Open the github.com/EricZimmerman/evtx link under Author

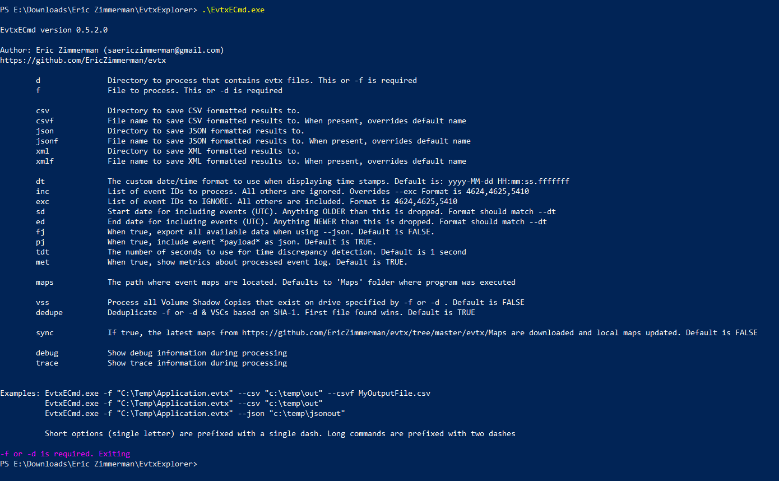click(83, 61)
